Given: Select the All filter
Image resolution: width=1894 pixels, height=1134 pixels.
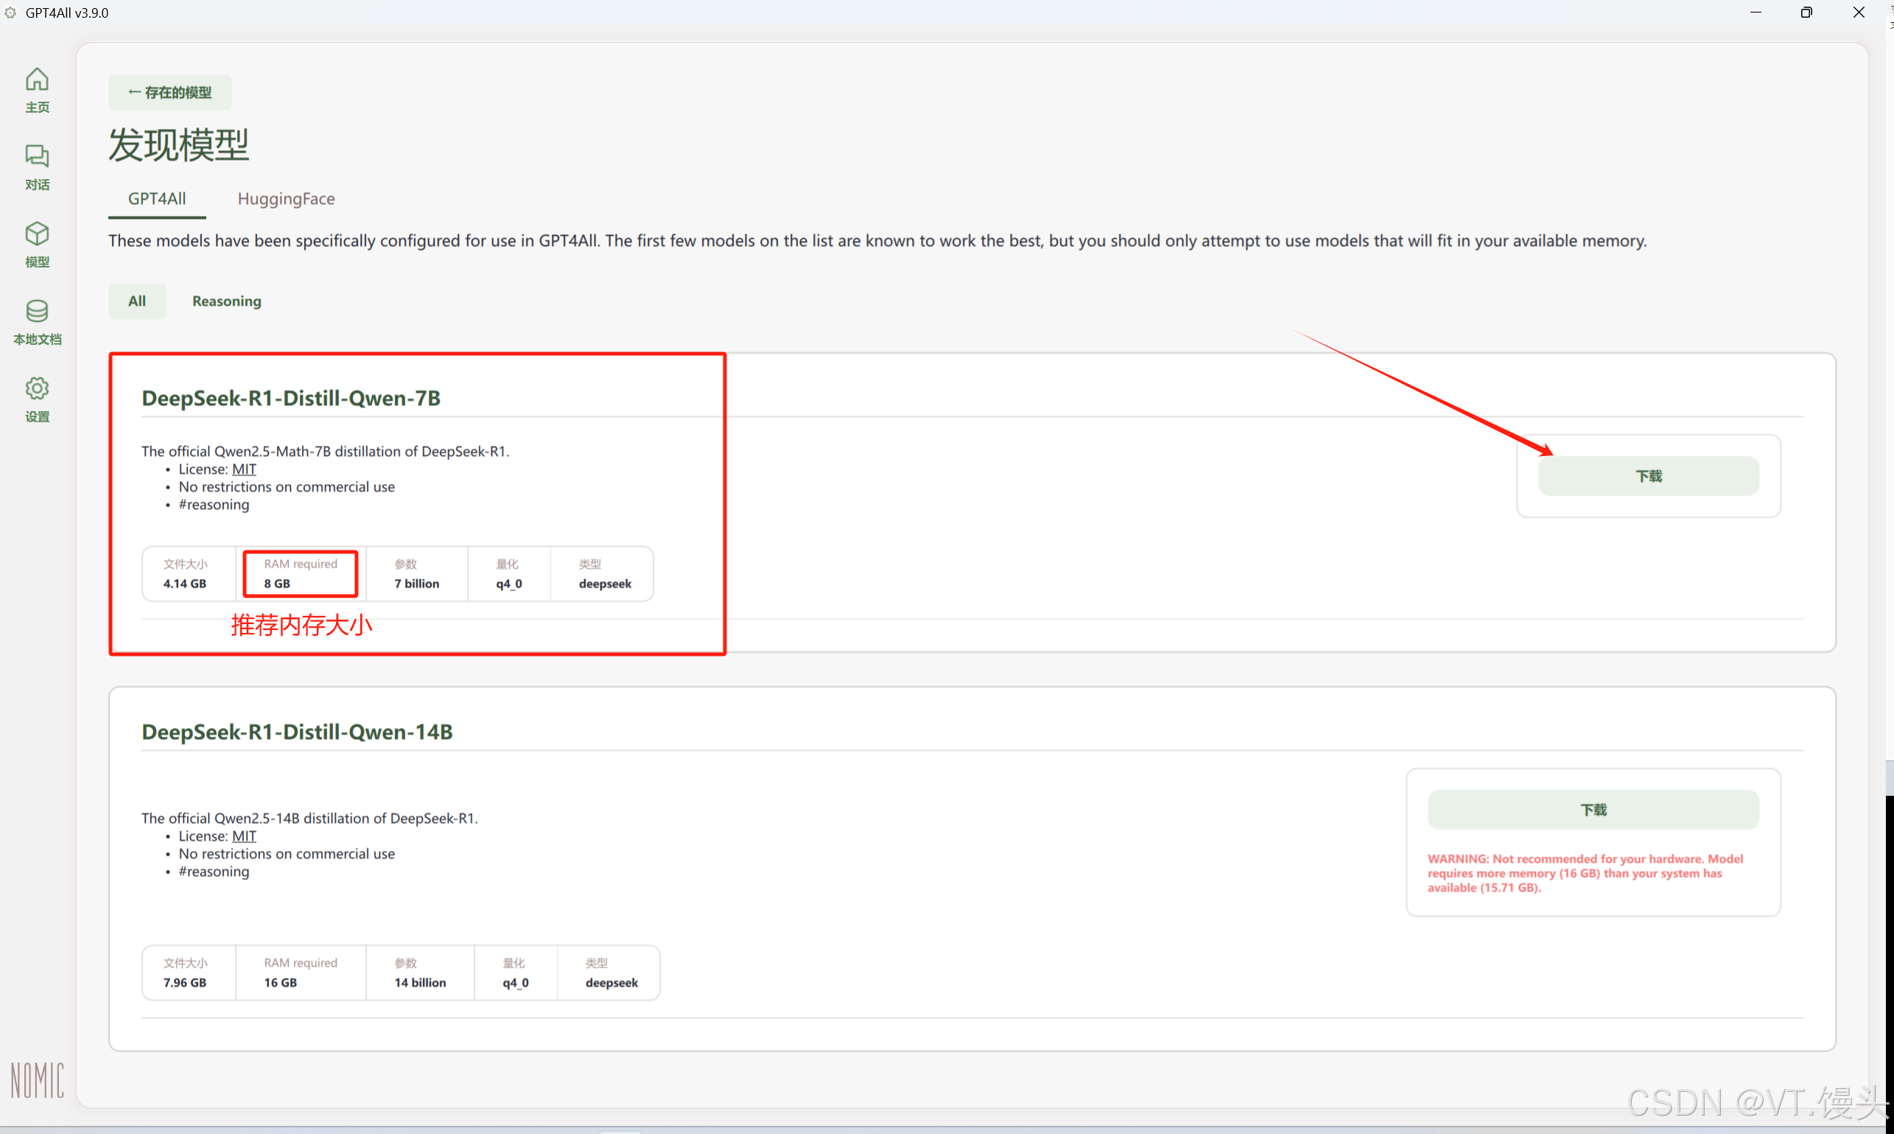Looking at the screenshot, I should click(x=137, y=301).
